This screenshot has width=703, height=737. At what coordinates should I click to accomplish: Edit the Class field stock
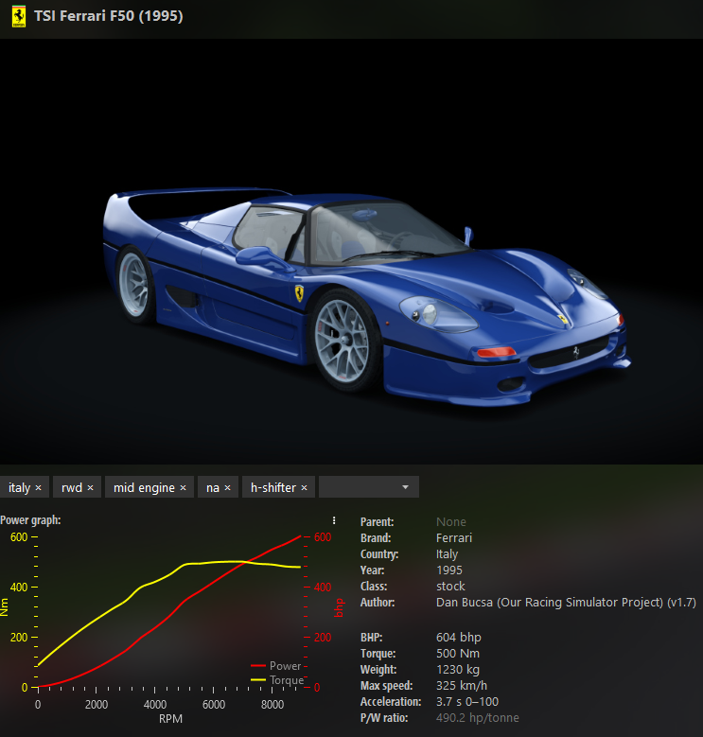450,587
